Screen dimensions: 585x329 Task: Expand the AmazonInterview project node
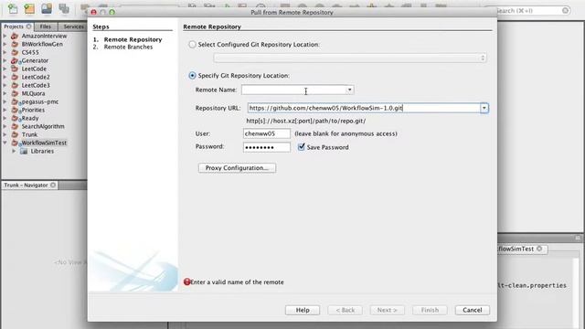(5, 37)
